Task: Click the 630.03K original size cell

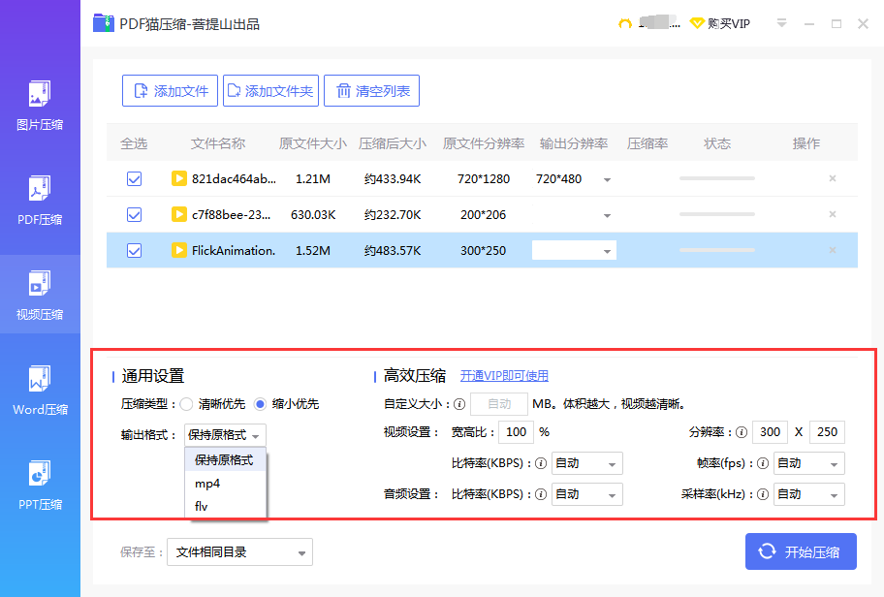Action: 313,215
